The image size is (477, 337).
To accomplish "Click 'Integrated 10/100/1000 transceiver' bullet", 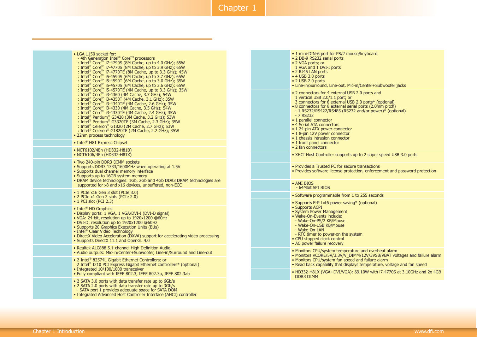I will [x=108, y=269].
